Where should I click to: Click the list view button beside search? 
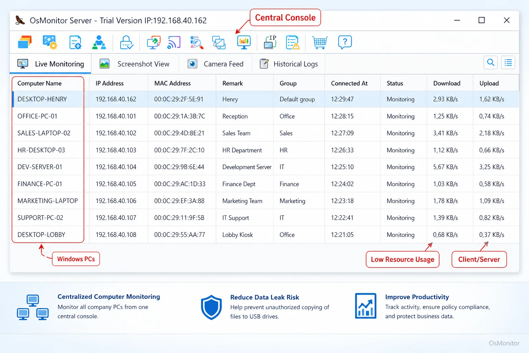(x=508, y=62)
